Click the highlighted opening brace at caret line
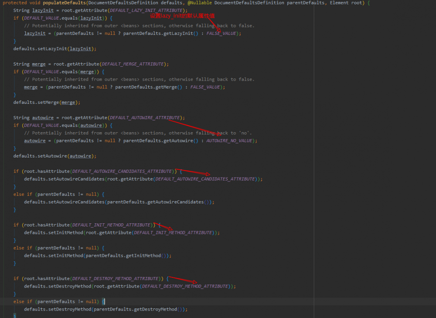The width and height of the screenshot is (436, 318). [x=103, y=301]
